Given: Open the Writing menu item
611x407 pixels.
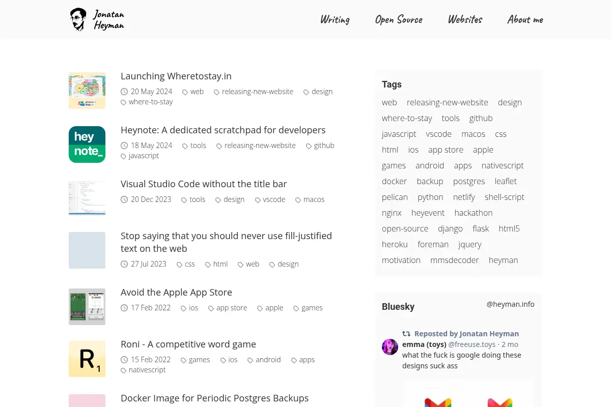Looking at the screenshot, I should [335, 19].
